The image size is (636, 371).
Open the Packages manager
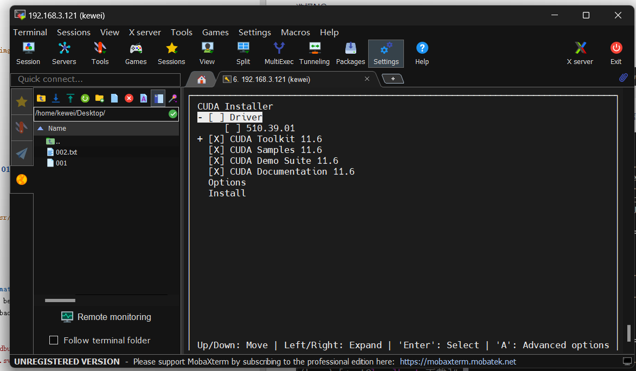tap(350, 54)
